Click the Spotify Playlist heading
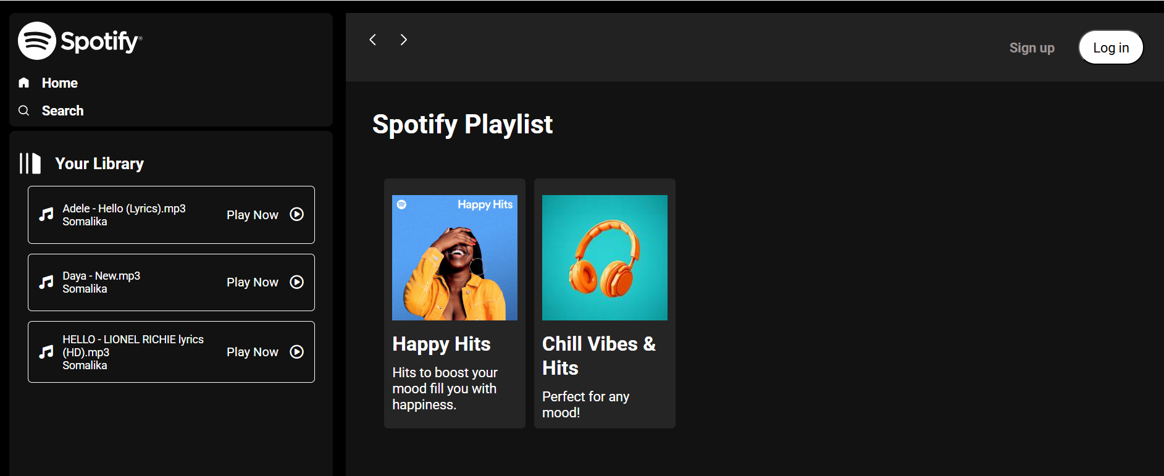This screenshot has width=1164, height=476. [463, 124]
